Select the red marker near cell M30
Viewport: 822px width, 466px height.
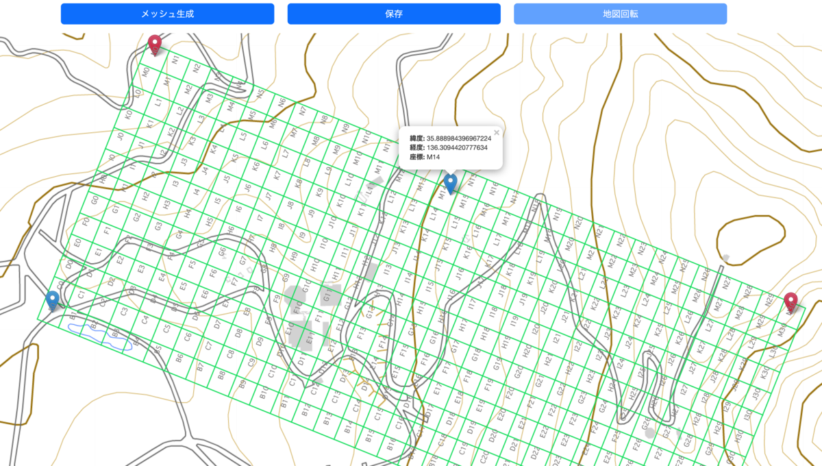click(791, 303)
